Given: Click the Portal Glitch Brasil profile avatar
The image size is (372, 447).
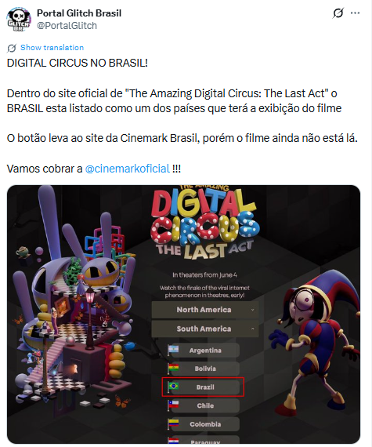Looking at the screenshot, I should coord(19,20).
